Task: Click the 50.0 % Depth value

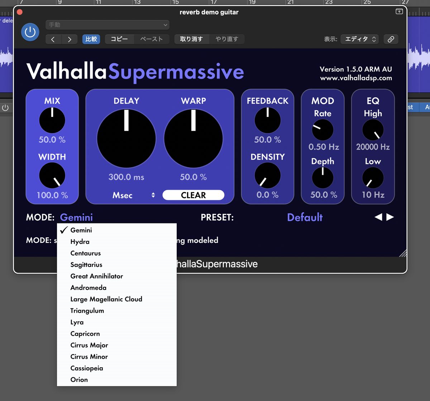Action: 324,195
